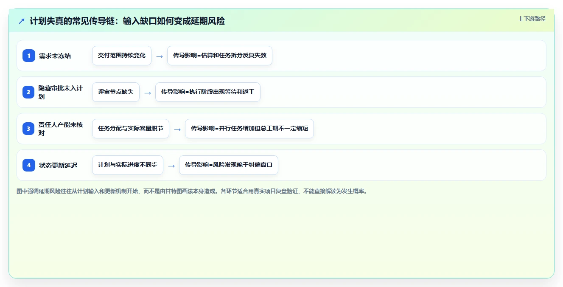563x287 pixels.
Task: Click the 估算和任务拆分反复失效 impact chip
Action: click(220, 56)
